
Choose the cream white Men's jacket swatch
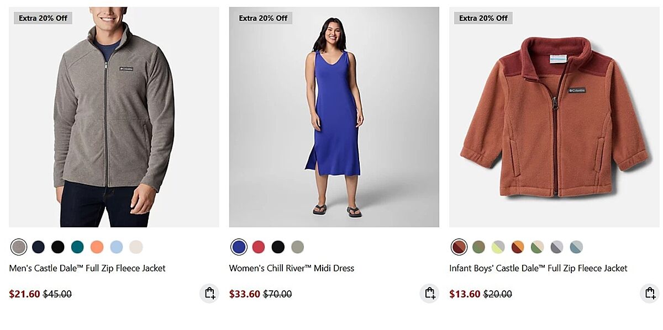(136, 247)
